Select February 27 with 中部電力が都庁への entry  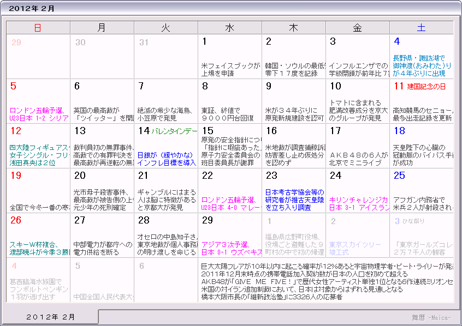(x=102, y=236)
